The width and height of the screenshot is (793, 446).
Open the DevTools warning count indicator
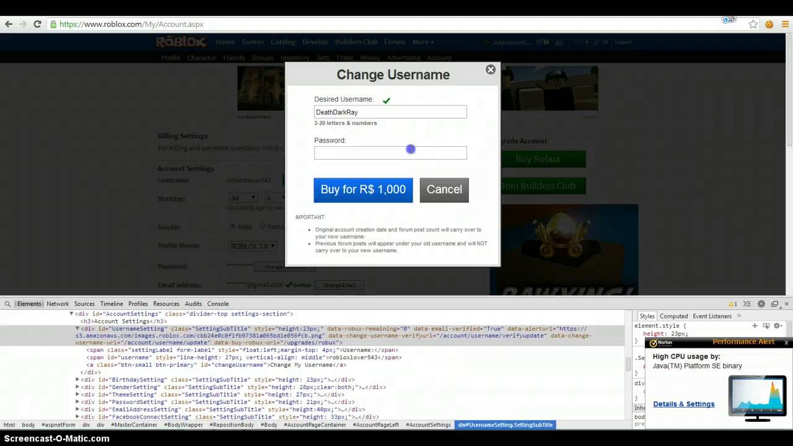pyautogui.click(x=732, y=304)
